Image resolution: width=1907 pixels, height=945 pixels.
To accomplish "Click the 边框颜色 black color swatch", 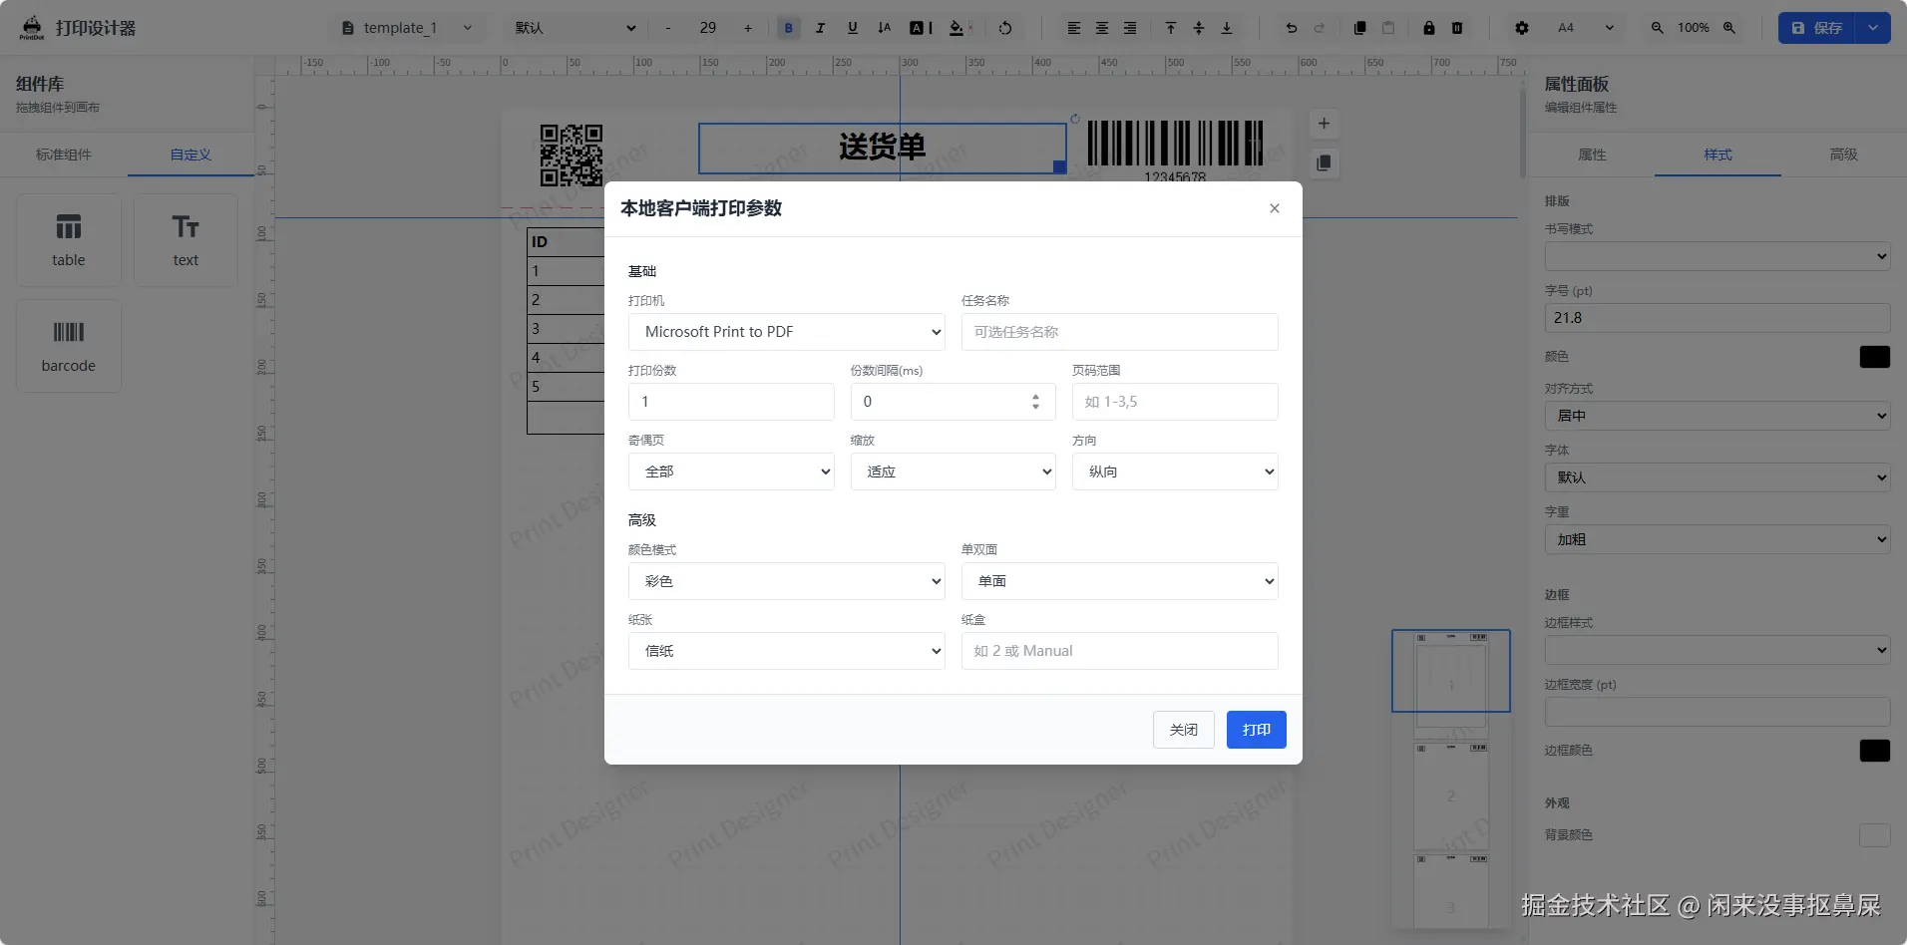I will [x=1875, y=751].
